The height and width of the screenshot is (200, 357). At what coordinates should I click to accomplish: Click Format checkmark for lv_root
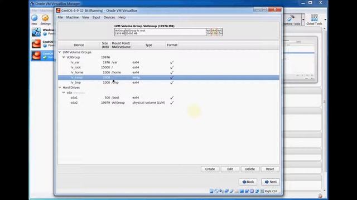[172, 67]
